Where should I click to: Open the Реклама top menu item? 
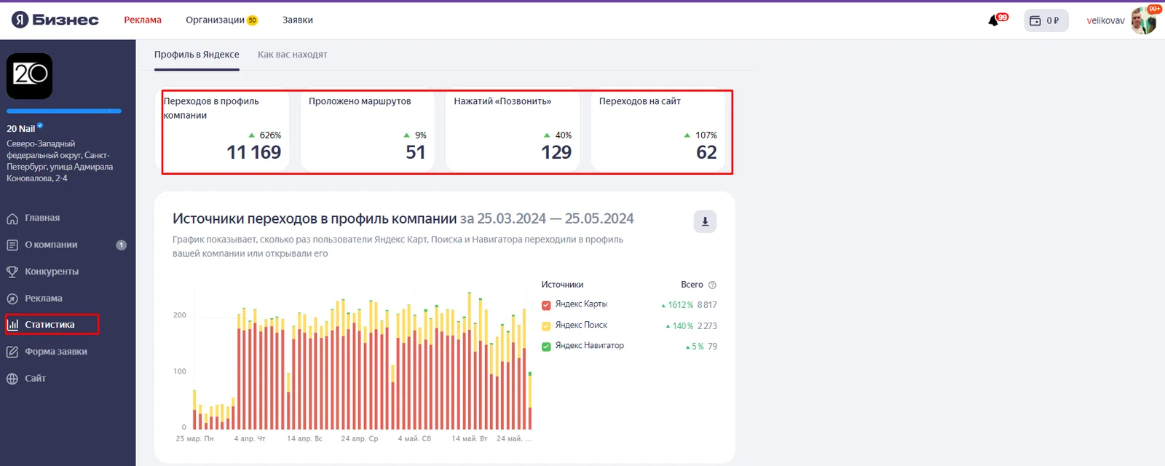coord(143,20)
